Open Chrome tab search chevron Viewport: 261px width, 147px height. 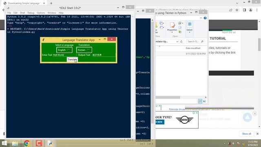click(x=237, y=3)
